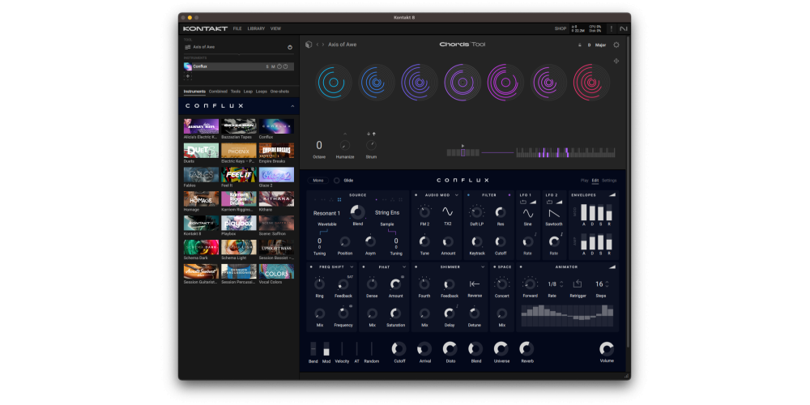Open the Audio Mod type dropdown

coord(457,195)
